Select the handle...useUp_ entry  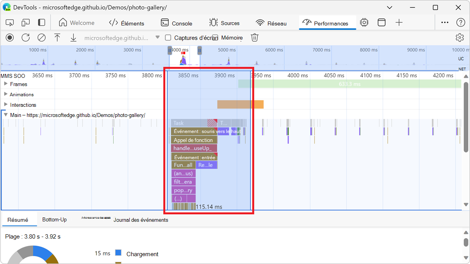point(194,148)
